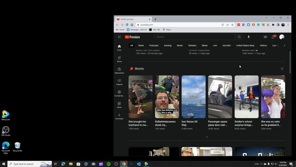Open the Passenger opens plane door thumbnail

point(220,97)
